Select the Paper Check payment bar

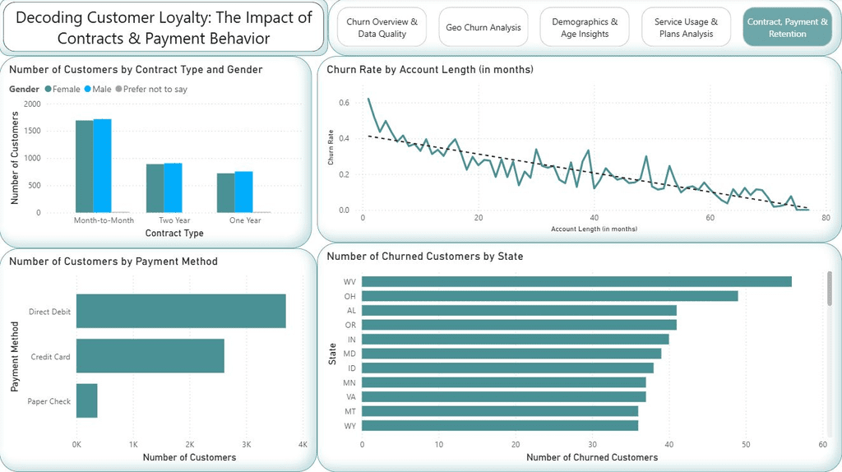87,401
